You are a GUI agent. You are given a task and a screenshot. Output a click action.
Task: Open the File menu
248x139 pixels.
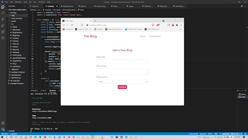(x=7, y=2)
